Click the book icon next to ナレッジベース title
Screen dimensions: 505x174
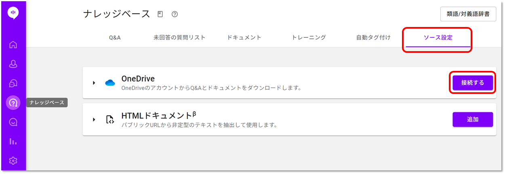(x=160, y=14)
